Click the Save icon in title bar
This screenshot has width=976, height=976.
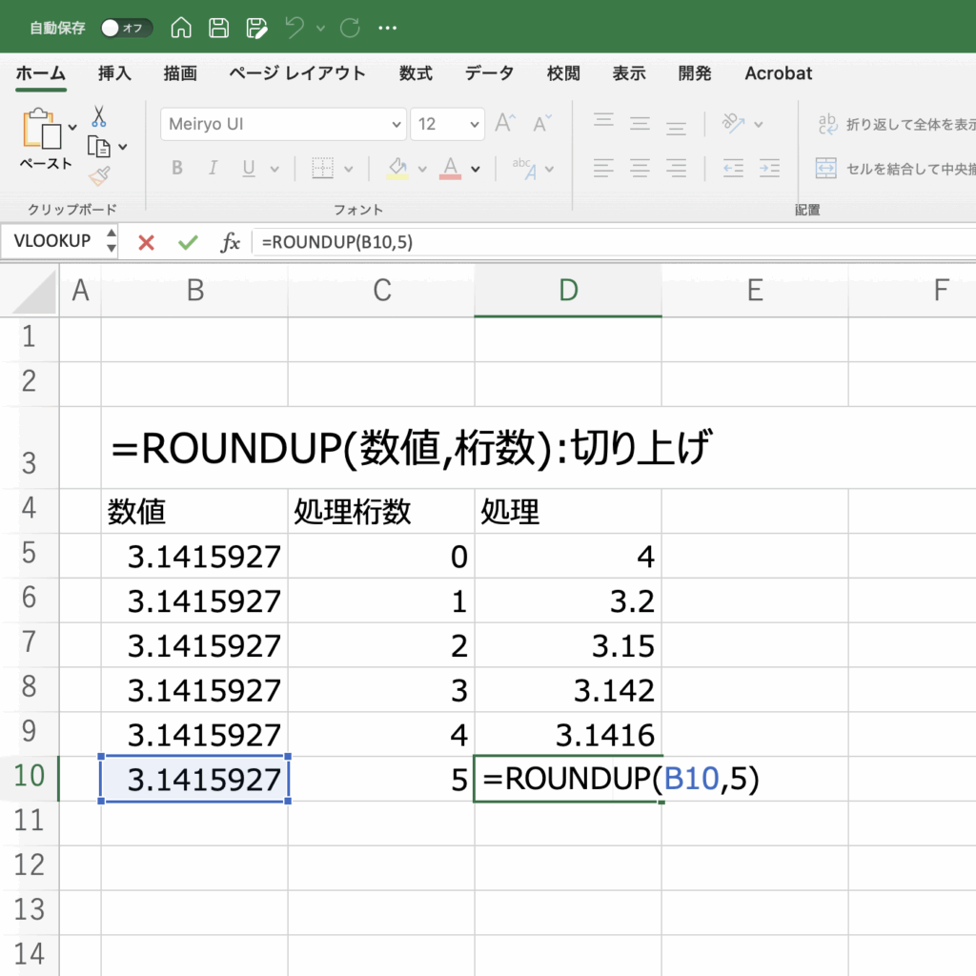click(x=218, y=28)
